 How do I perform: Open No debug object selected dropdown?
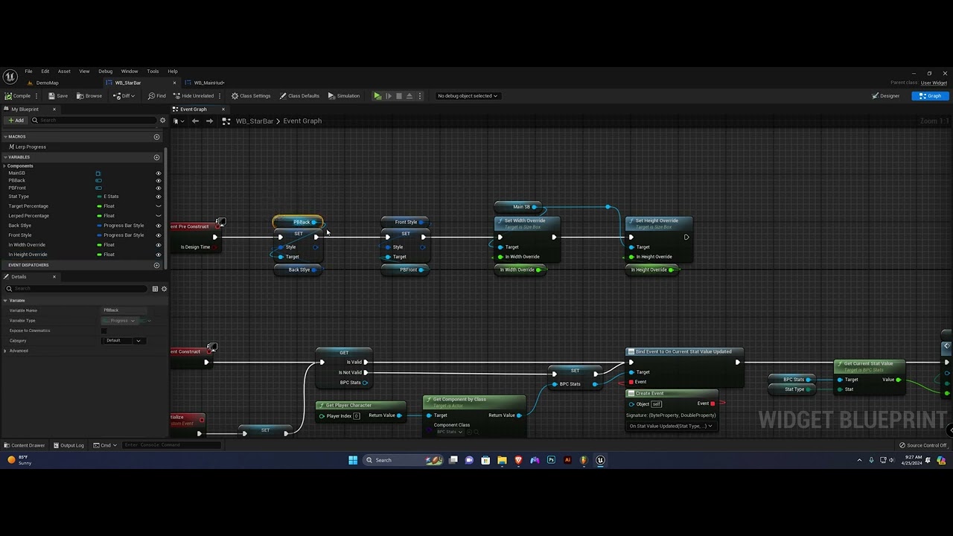pos(468,96)
